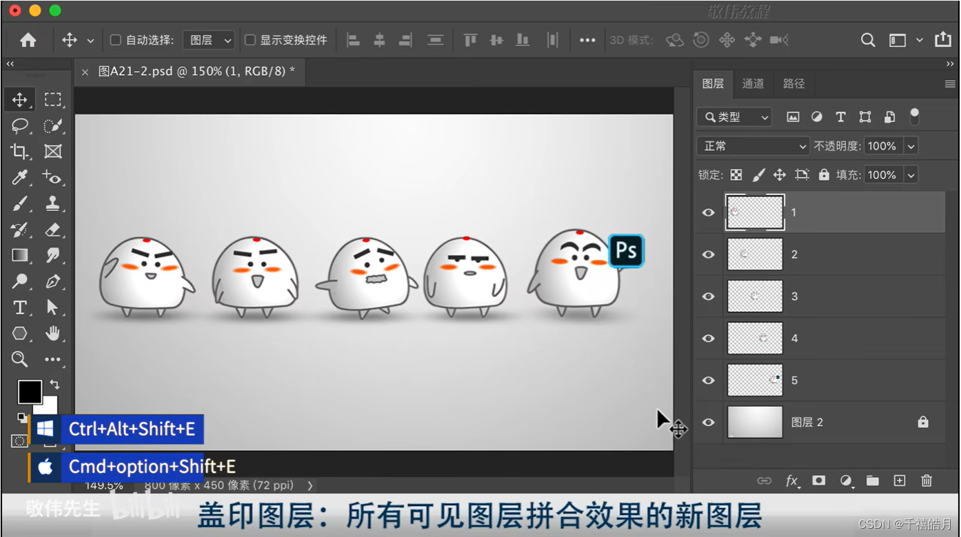Image resolution: width=961 pixels, height=537 pixels.
Task: Toggle visibility of 图层 2
Action: (708, 423)
